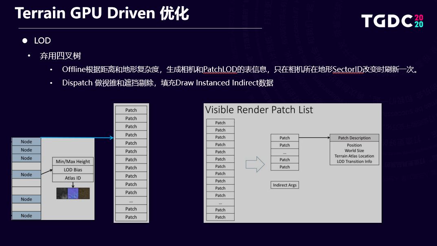This screenshot has height=246, width=437.
Task: Select the Indirect Args box
Action: 285,185
